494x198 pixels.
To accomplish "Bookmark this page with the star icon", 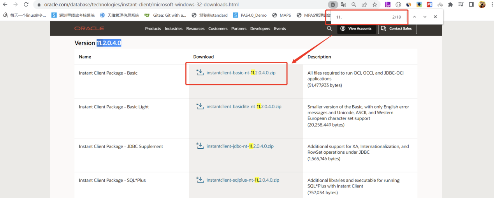I will tap(374, 5).
